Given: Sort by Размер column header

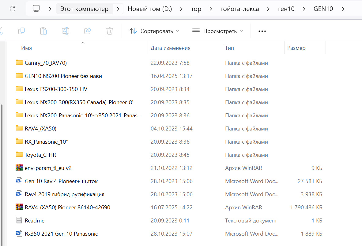Looking at the screenshot, I should coord(296,48).
